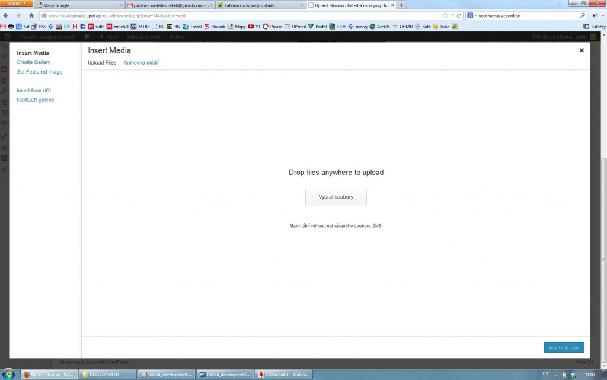This screenshot has height=380, width=607.
Task: Close the Insert Media dialog
Action: tap(582, 50)
